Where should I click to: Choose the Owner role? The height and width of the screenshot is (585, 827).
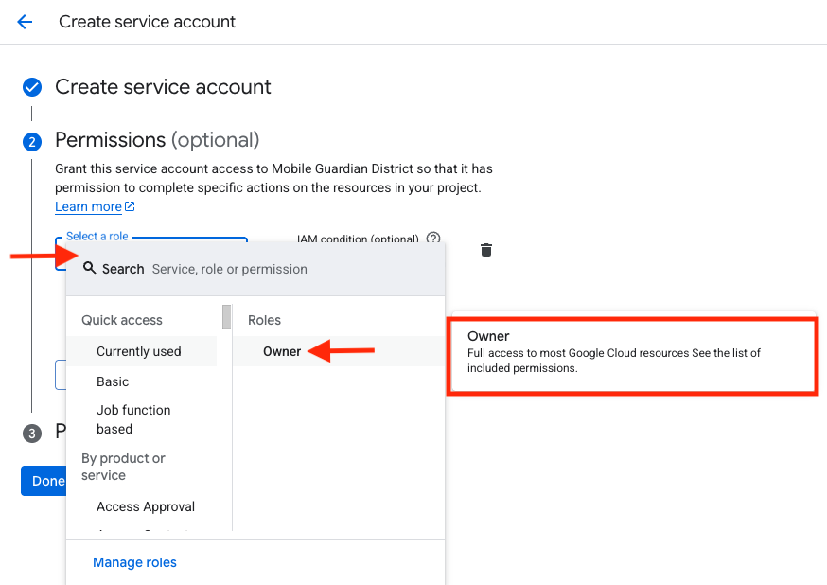[x=282, y=351]
